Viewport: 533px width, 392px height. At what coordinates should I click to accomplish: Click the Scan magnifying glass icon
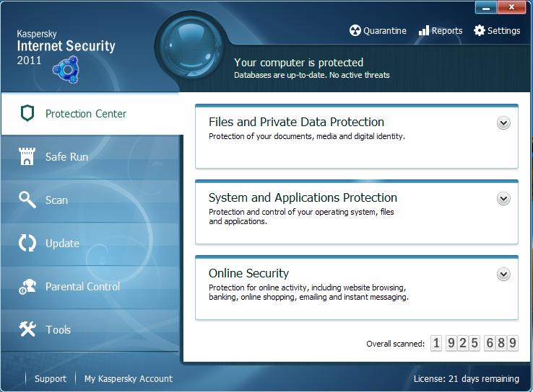(27, 200)
